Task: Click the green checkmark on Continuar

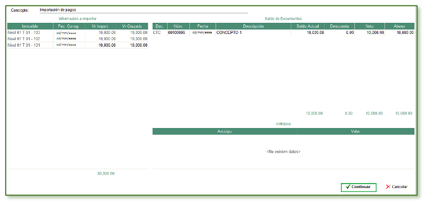Action: point(348,187)
